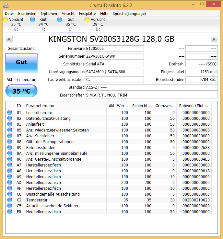Select drive C: disk tab
Viewport: 223px width, 239px height.
[71, 24]
